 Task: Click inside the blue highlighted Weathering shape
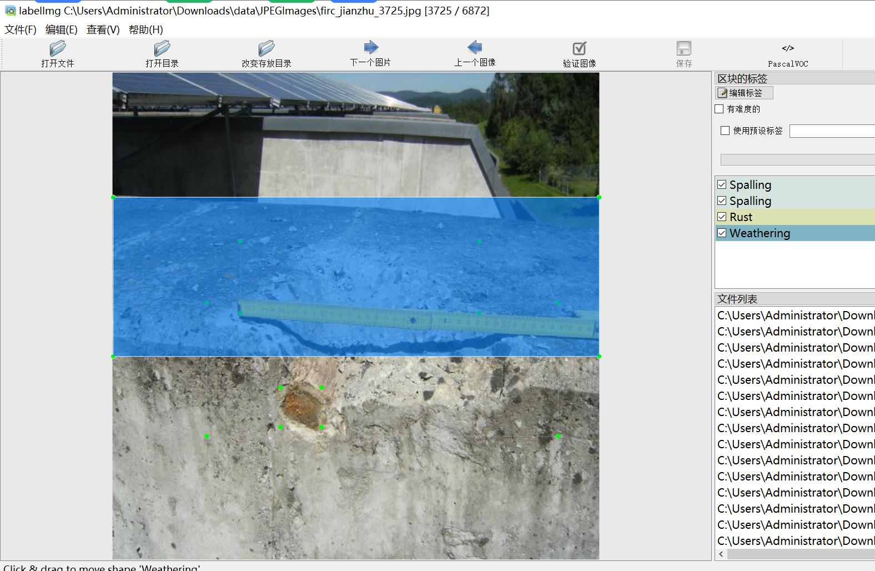(356, 277)
